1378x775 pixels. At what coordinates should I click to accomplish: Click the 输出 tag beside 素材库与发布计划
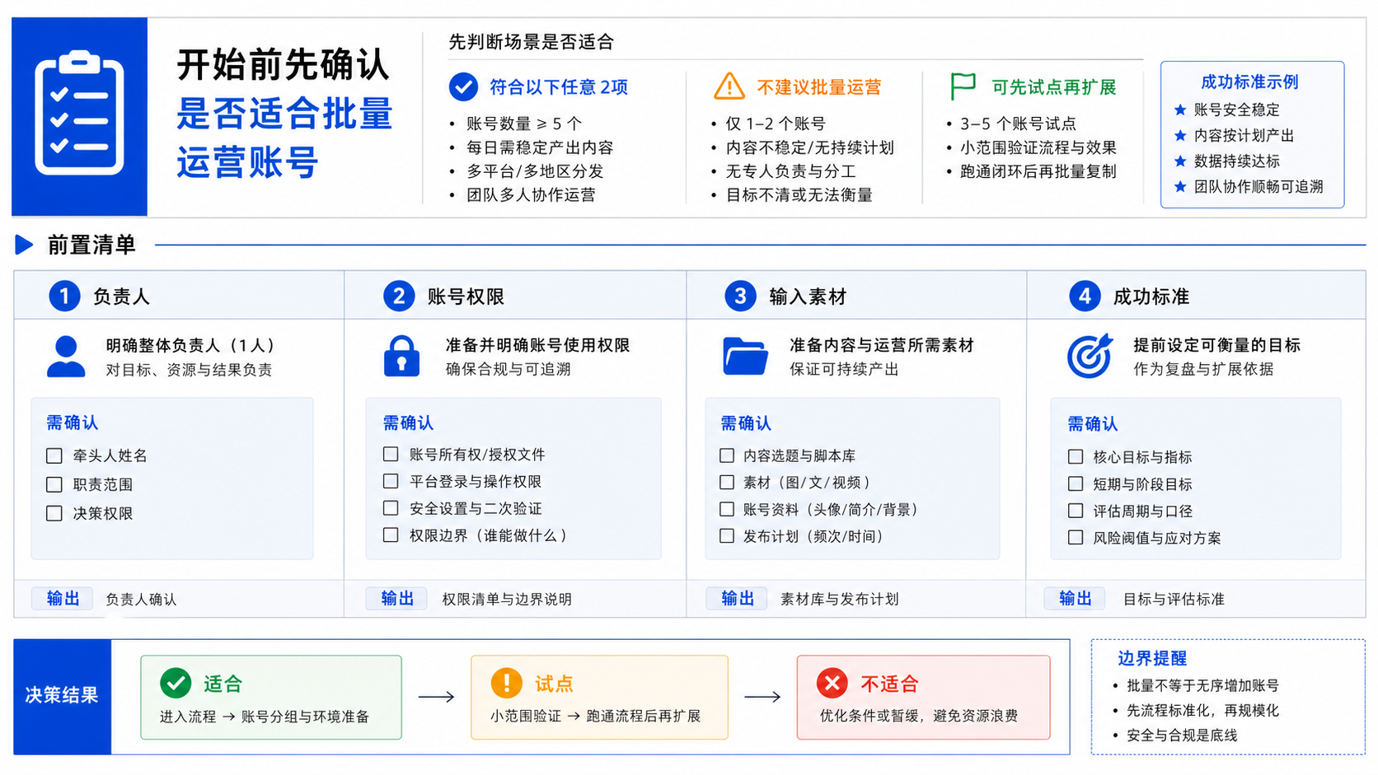738,598
